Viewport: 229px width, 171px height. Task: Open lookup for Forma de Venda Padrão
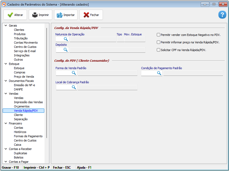coord(74,73)
